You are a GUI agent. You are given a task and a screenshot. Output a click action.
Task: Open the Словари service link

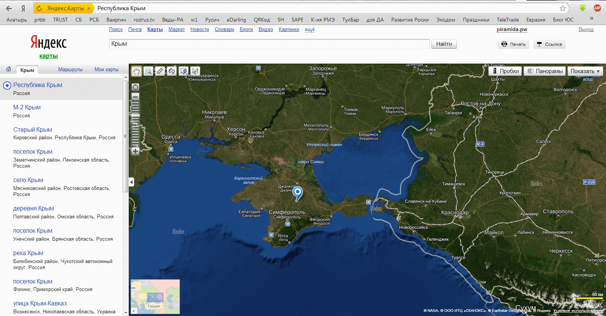tap(224, 30)
